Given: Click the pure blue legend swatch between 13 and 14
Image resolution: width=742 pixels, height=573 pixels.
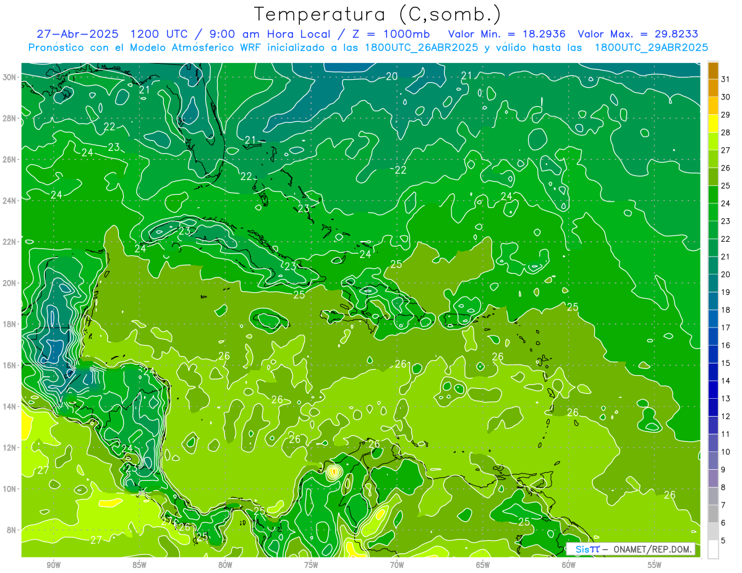Looking at the screenshot, I should pos(713,390).
